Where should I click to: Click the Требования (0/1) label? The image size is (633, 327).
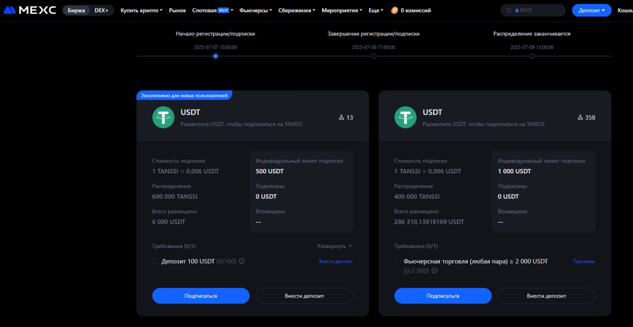point(416,246)
